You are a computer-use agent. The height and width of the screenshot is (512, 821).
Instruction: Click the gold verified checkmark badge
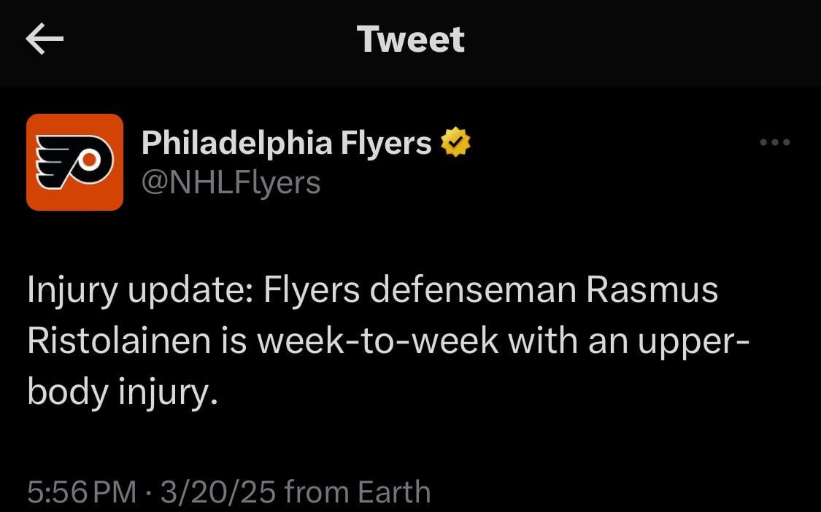tap(455, 143)
